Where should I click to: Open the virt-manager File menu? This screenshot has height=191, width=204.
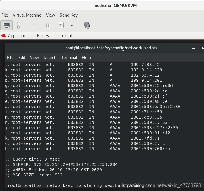point(5,15)
